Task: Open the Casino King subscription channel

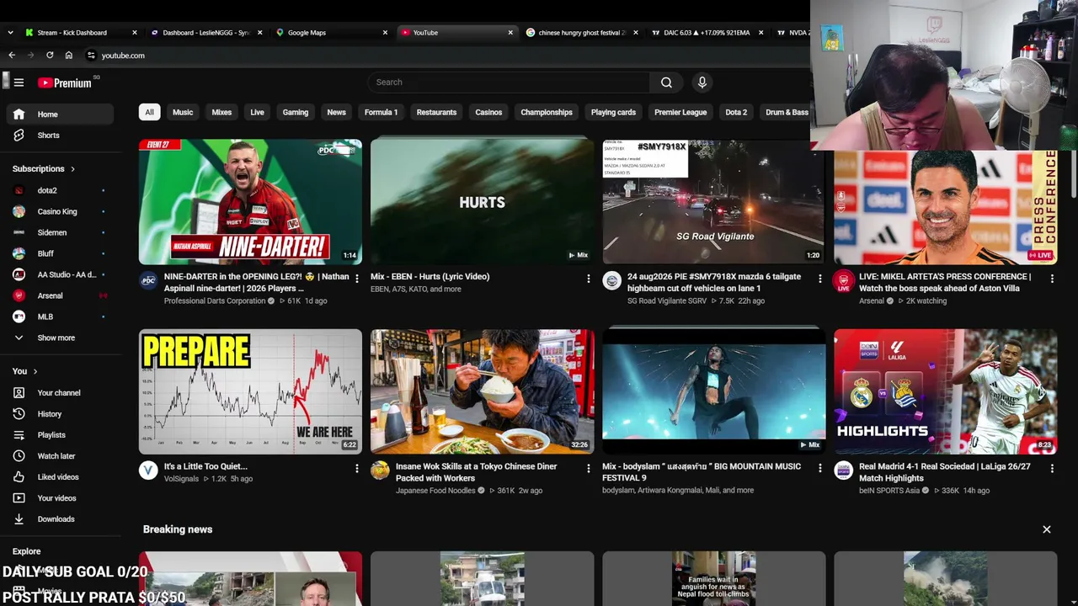Action: (61, 211)
